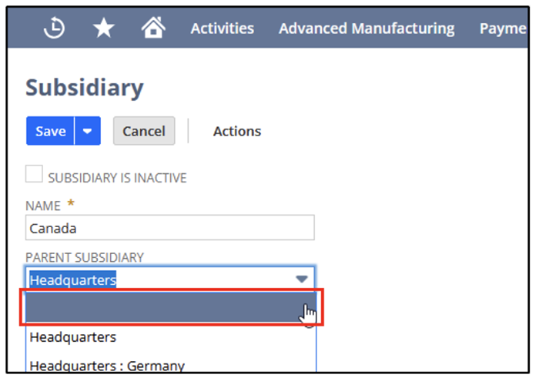Open the Actions menu

(x=236, y=131)
